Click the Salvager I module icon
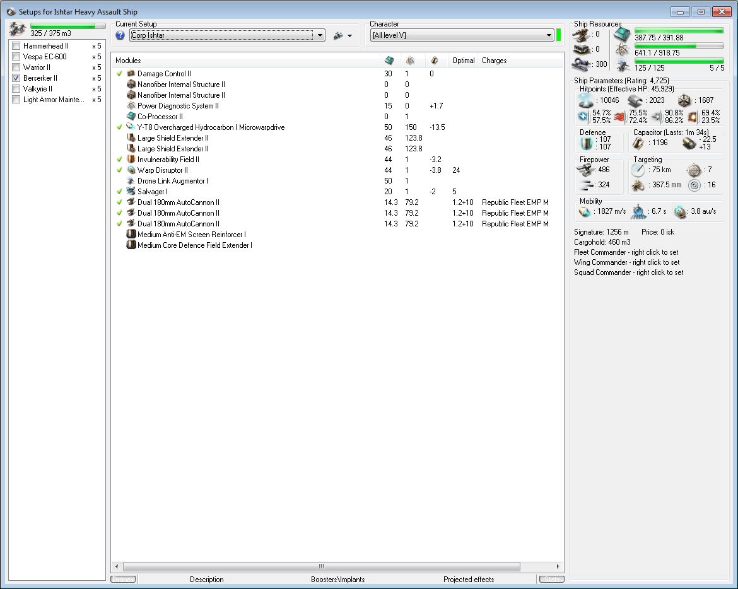738x589 pixels. [x=131, y=192]
